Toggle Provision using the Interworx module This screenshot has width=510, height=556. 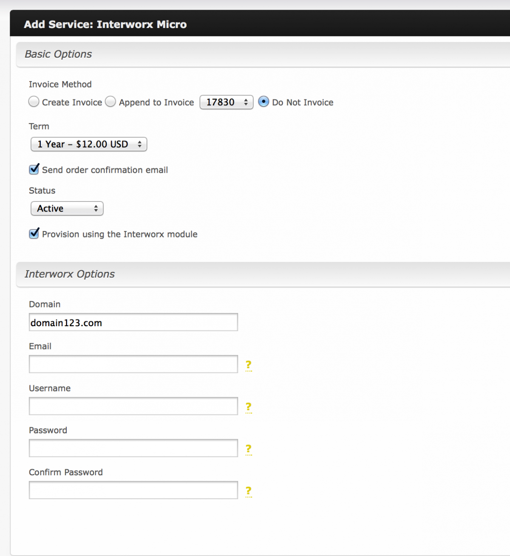click(x=34, y=234)
